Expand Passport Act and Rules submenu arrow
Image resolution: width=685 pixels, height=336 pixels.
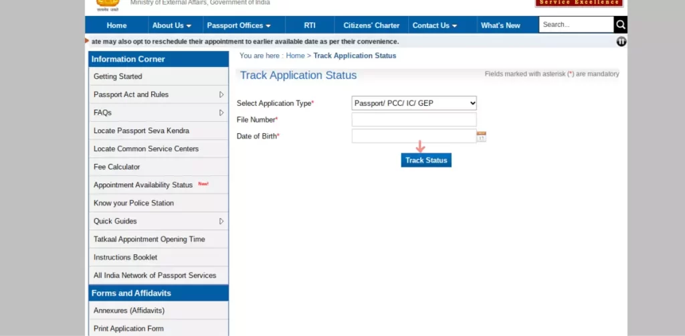[x=221, y=94]
